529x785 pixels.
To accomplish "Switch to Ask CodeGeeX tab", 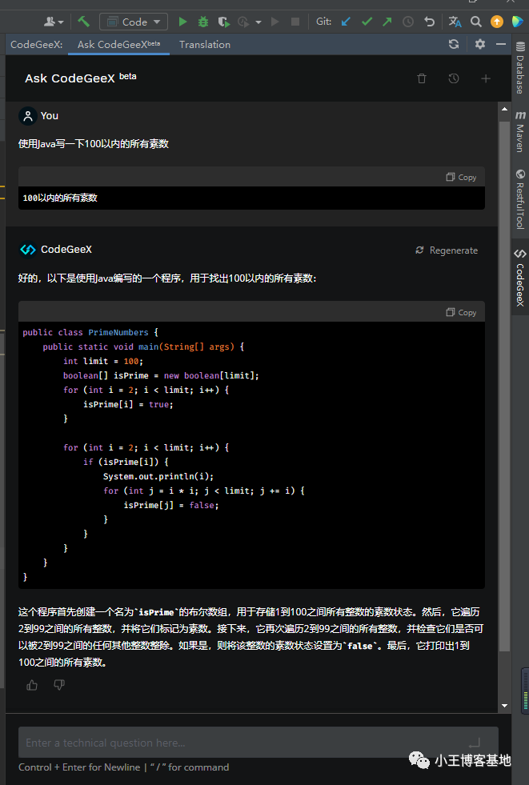I will pyautogui.click(x=118, y=45).
